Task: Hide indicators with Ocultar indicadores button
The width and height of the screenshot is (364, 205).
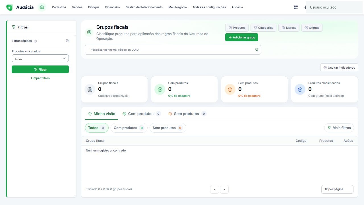Action: (339, 67)
